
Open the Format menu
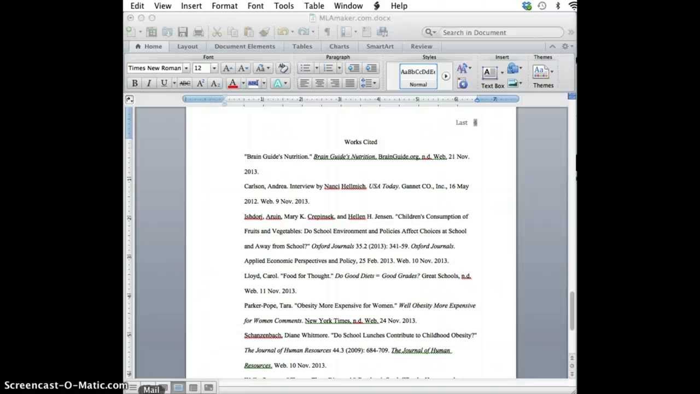tap(224, 6)
